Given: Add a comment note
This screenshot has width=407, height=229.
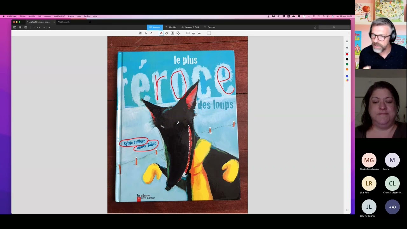Looking at the screenshot, I should click(x=188, y=33).
